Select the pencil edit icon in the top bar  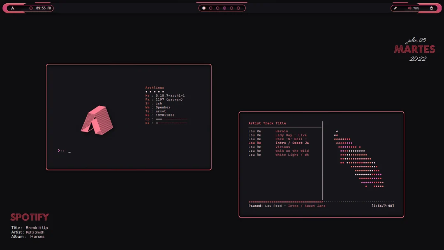[x=395, y=8]
